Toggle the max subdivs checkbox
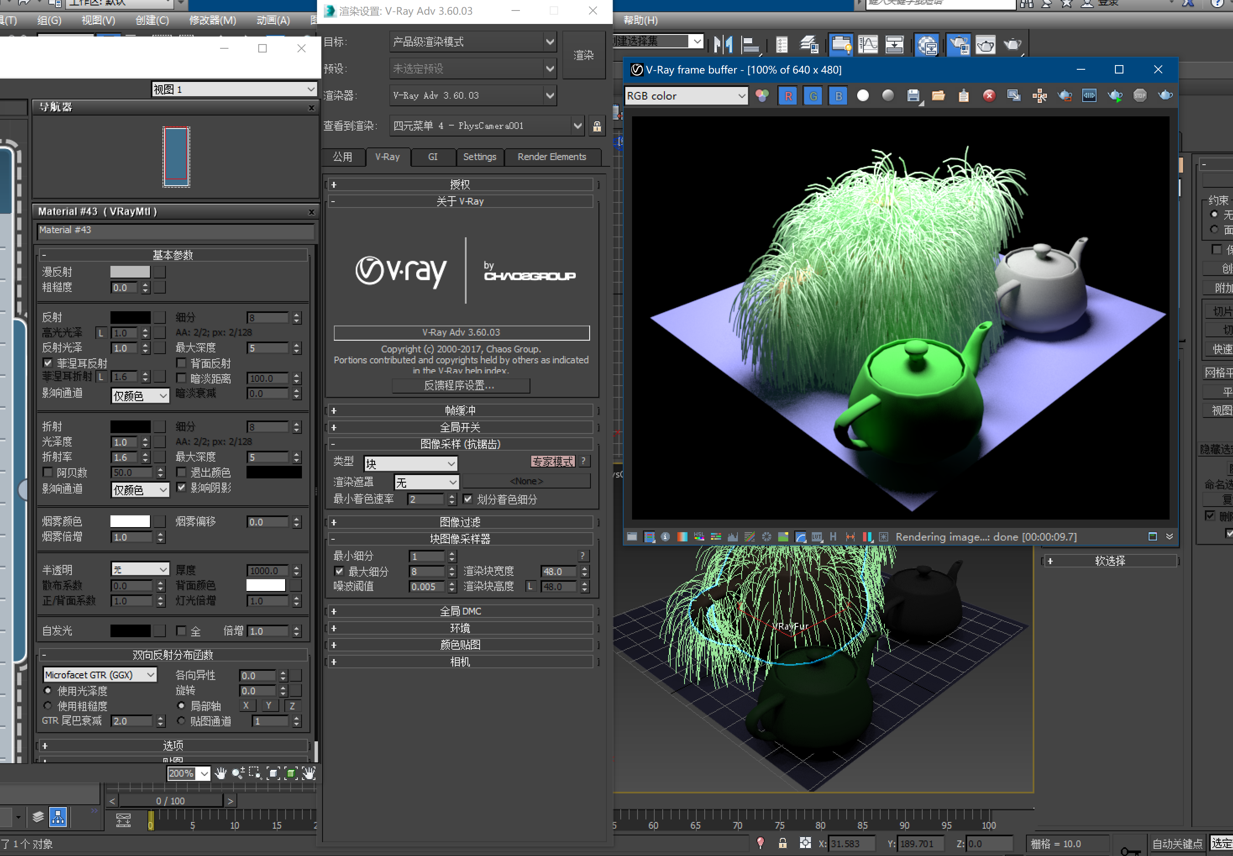This screenshot has width=1233, height=856. [x=339, y=571]
